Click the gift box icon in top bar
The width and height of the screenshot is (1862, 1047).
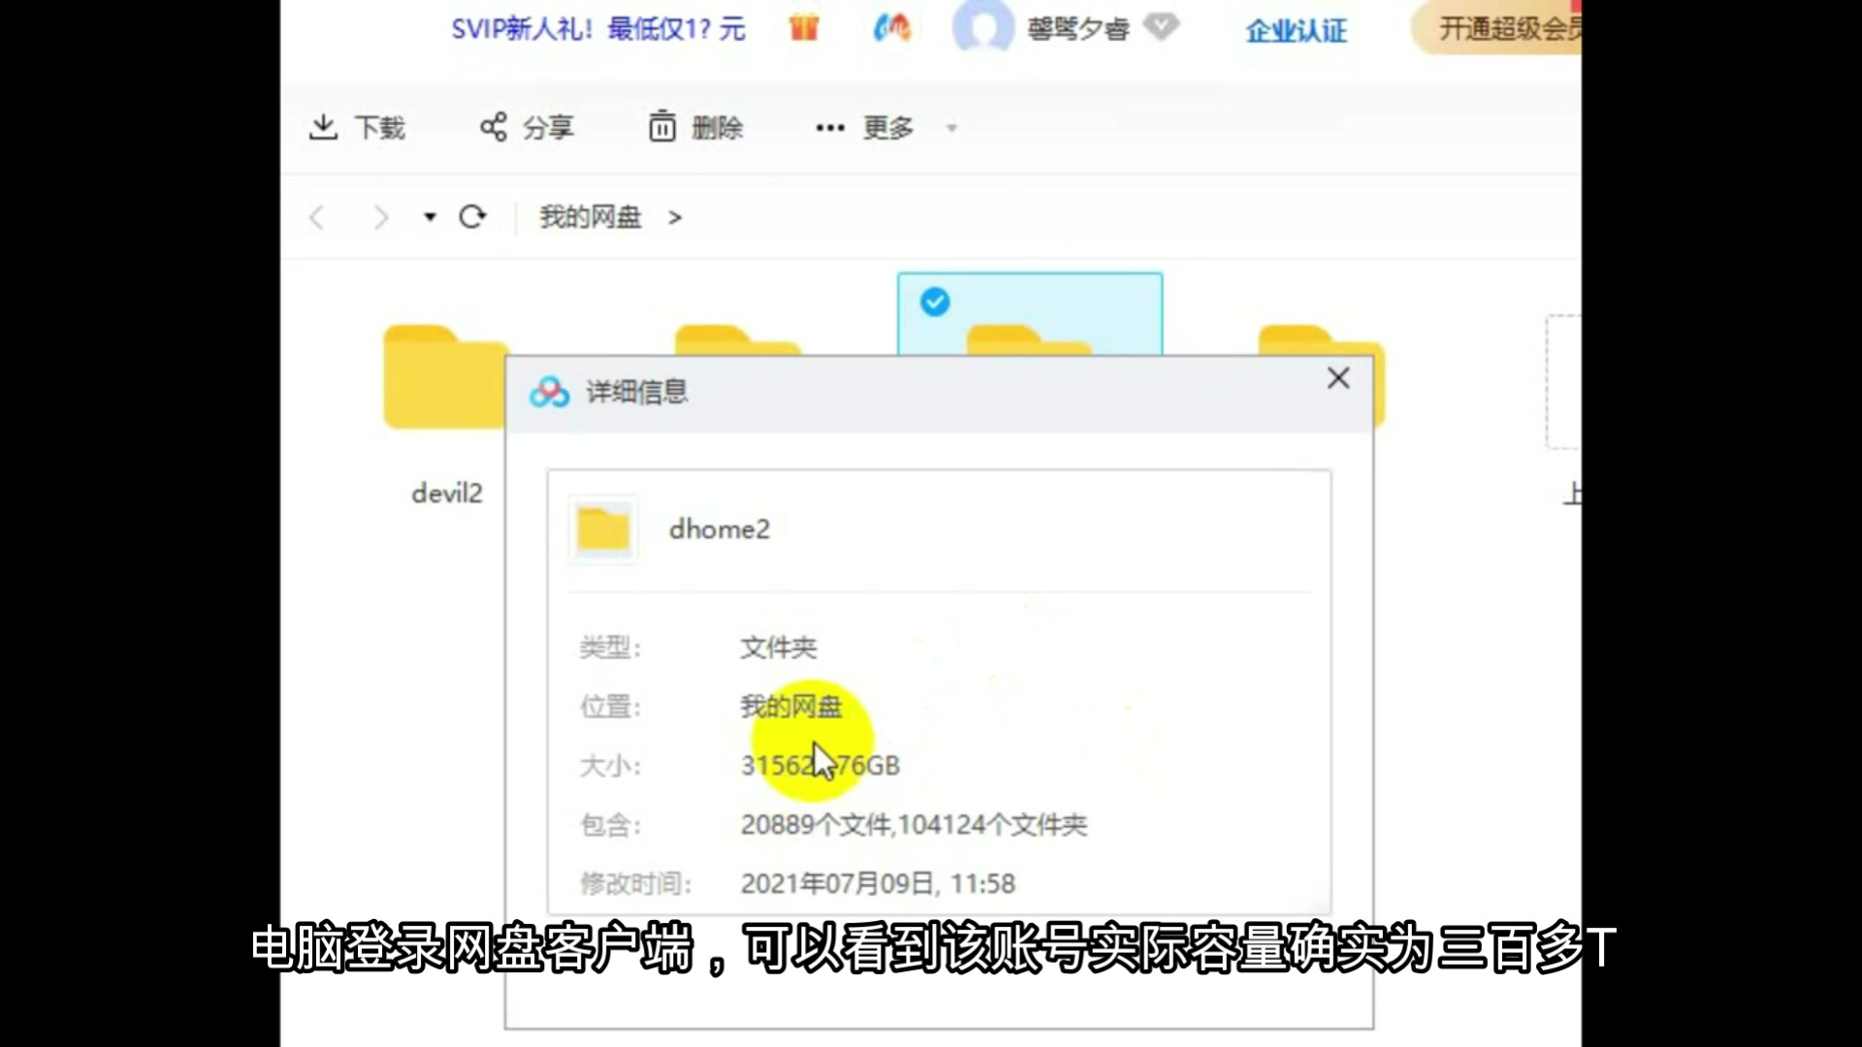pos(804,28)
